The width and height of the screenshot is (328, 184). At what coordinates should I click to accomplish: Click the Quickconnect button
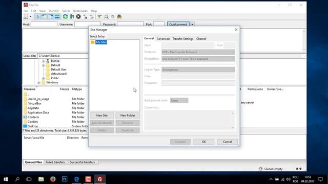(x=178, y=24)
